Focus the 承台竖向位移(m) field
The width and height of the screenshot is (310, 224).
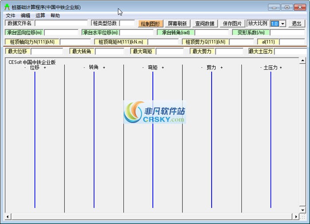61,32
